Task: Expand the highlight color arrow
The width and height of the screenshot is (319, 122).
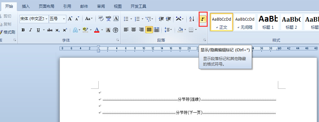Action: tap(91, 30)
